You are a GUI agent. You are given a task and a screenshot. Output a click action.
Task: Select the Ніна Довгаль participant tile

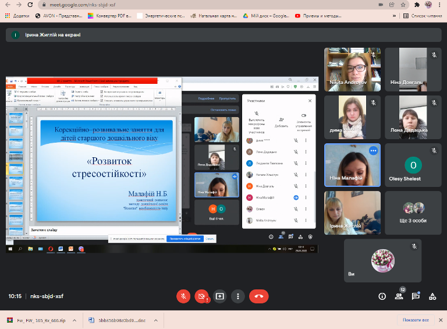click(x=413, y=69)
